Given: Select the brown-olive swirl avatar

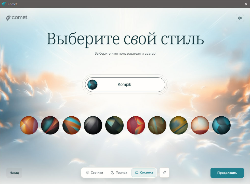Looking at the screenshot, I should tap(157, 125).
